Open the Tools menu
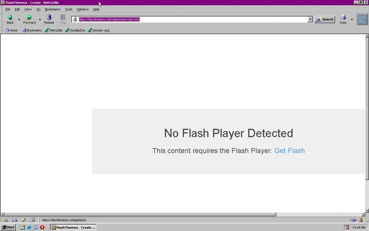Screen dimensions: 369x231 (69, 9)
